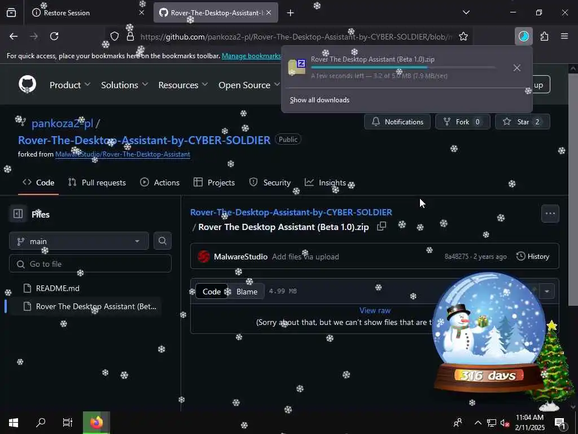The width and height of the screenshot is (578, 434).
Task: Open the tracking protection shield icon
Action: tap(115, 36)
